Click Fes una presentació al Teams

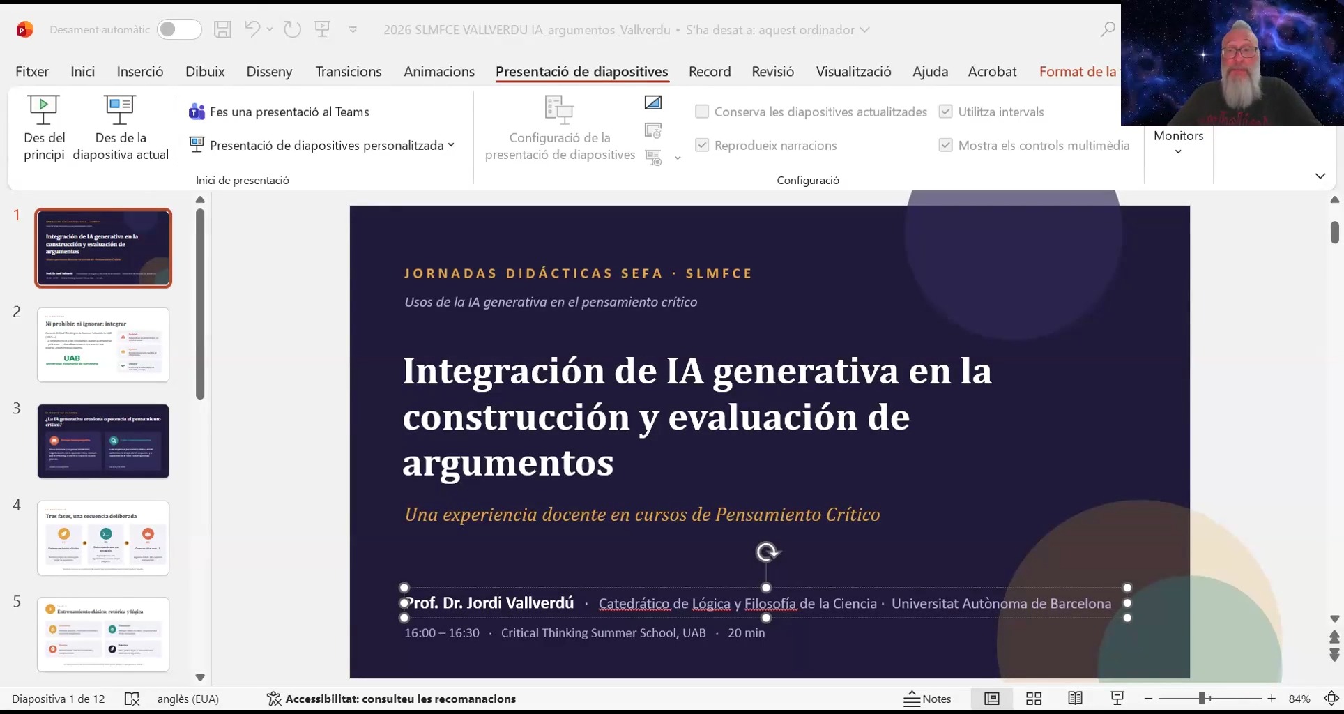pyautogui.click(x=280, y=112)
